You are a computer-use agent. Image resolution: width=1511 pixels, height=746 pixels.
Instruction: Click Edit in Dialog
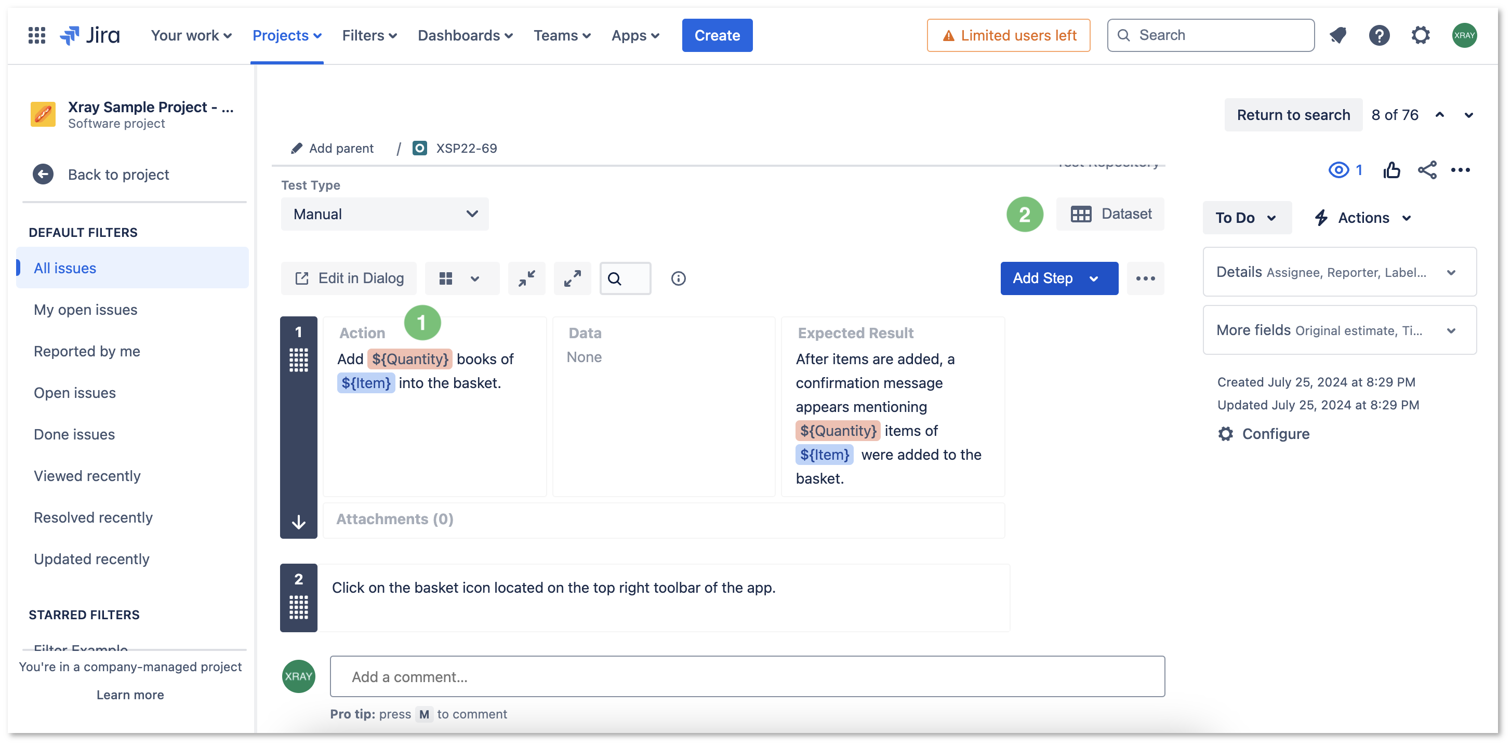tap(349, 278)
